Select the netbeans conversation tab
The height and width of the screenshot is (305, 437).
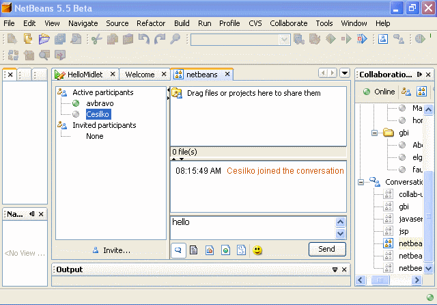202,75
